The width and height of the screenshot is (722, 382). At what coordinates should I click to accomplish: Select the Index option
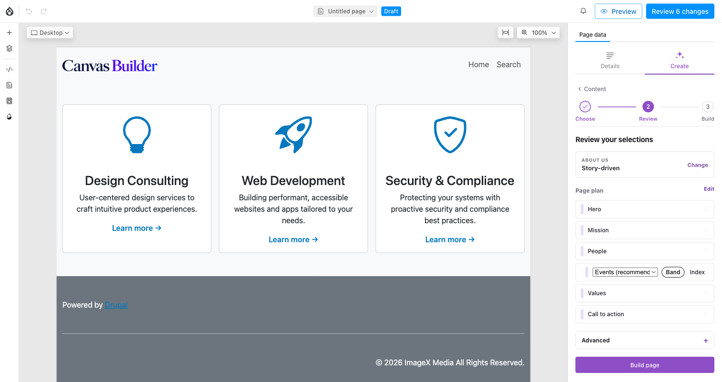697,272
